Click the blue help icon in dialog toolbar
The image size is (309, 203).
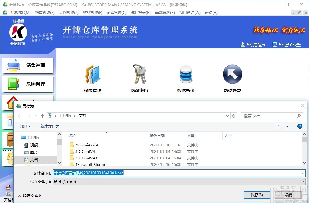299,126
